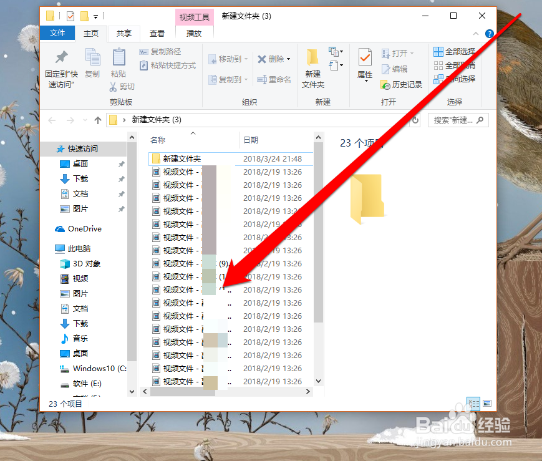
Task: Open pinned Downloads under Quick access
Action: click(x=80, y=179)
